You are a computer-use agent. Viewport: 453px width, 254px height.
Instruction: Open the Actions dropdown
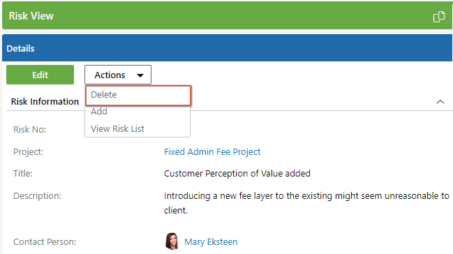pos(118,75)
